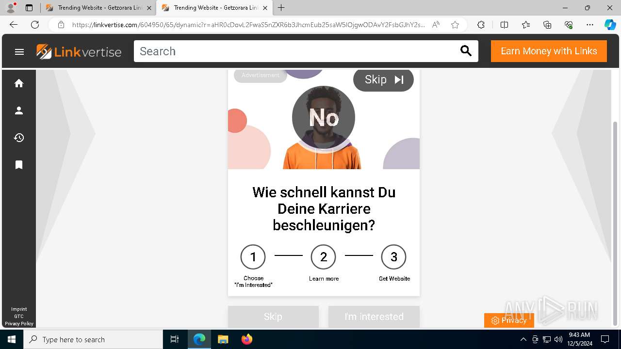The image size is (621, 349).
Task: Open a new tab with plus
Action: click(281, 8)
